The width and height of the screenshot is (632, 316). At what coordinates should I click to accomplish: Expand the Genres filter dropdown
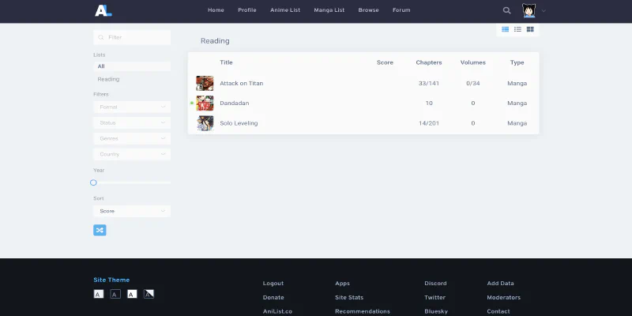point(131,138)
